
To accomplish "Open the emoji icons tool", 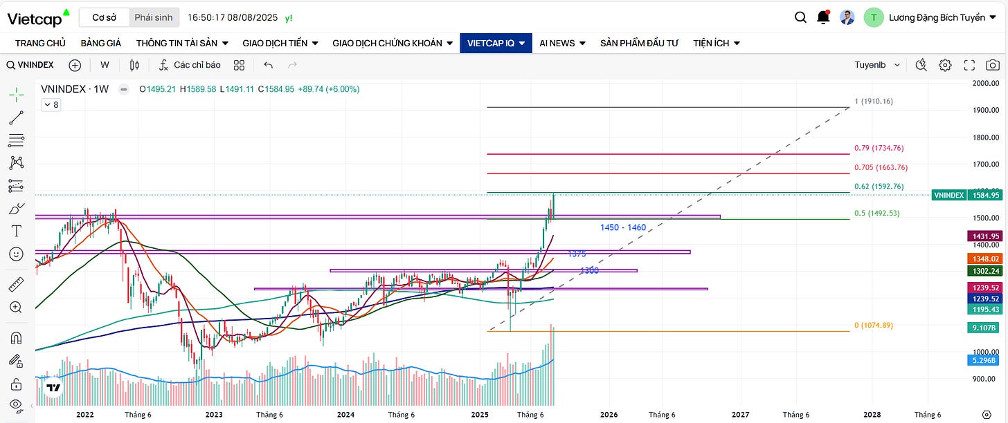I will (16, 254).
